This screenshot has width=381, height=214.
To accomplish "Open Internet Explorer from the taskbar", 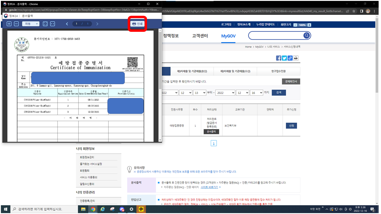I will click(x=103, y=209).
